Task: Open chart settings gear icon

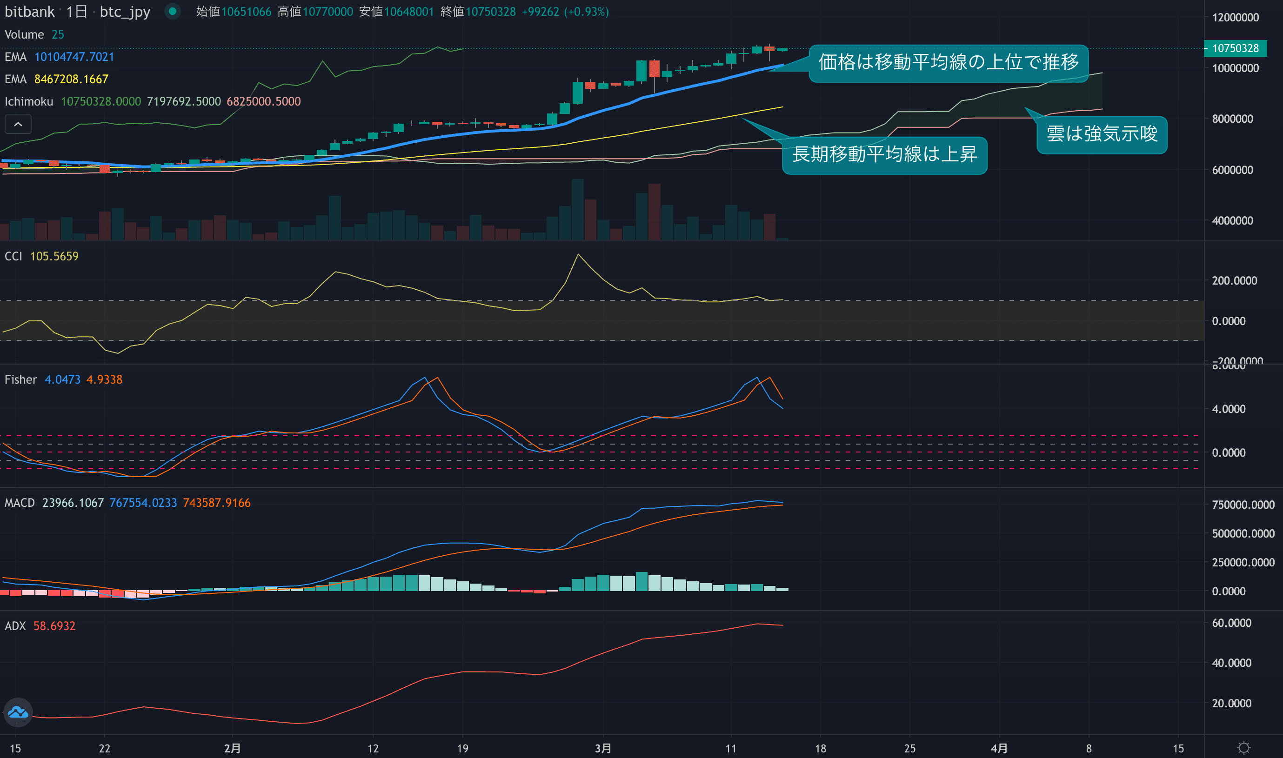Action: [x=1243, y=748]
